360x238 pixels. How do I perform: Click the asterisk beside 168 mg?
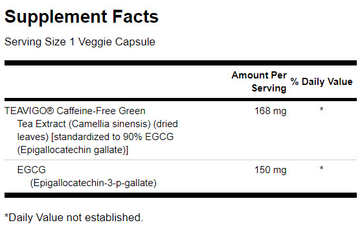click(x=321, y=110)
